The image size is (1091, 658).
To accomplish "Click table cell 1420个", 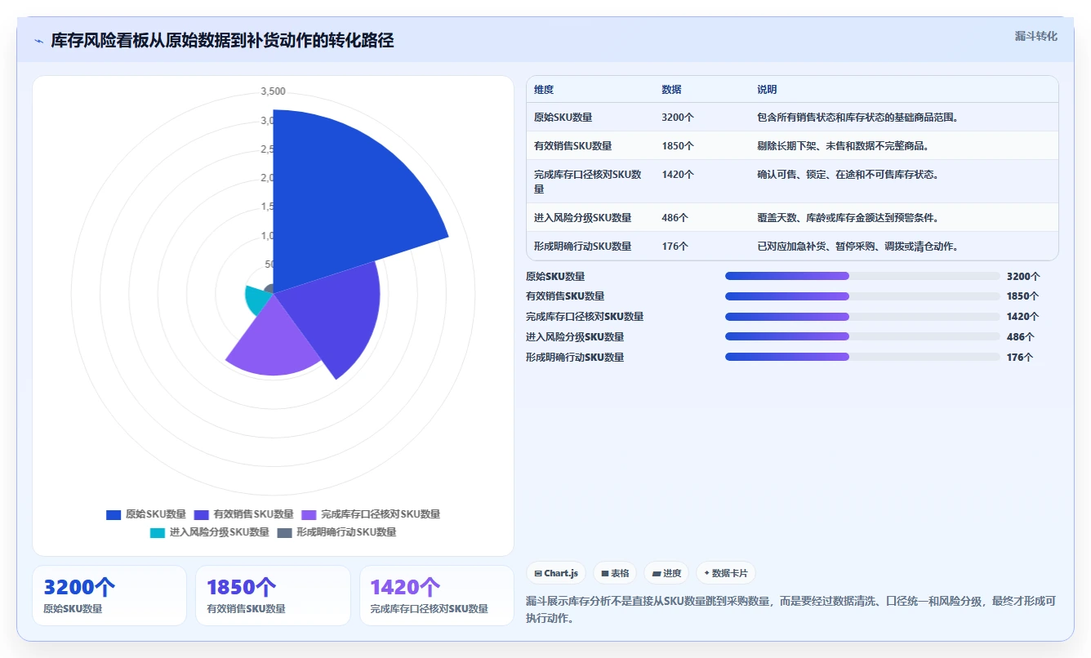I will [678, 175].
